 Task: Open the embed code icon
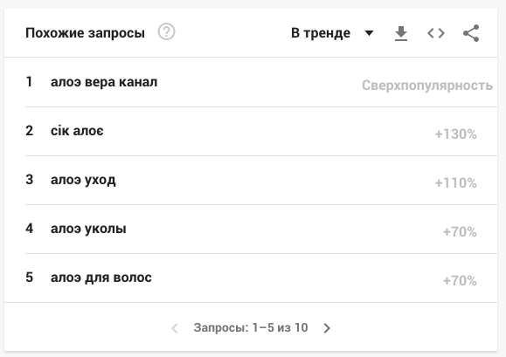(436, 33)
